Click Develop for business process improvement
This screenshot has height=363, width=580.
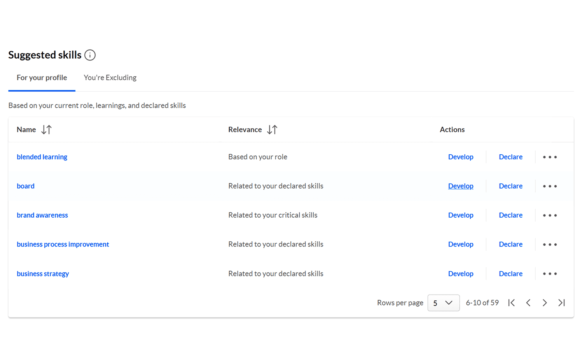click(461, 244)
